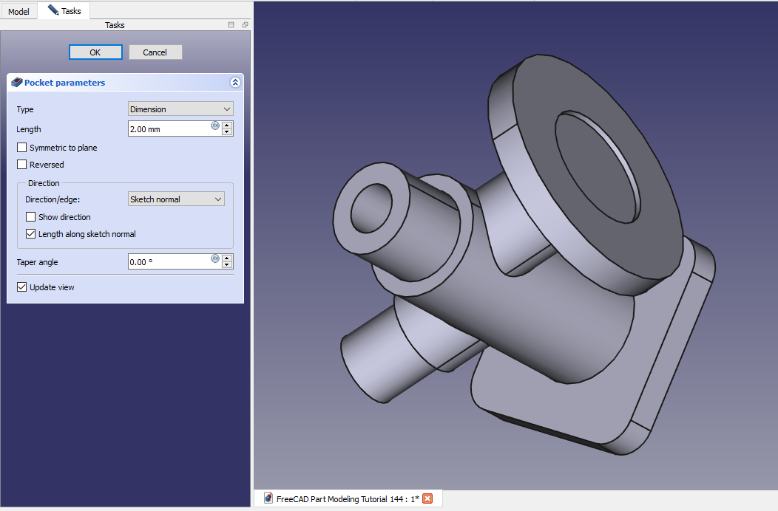The image size is (778, 511).
Task: Increase the Length value with up arrow
Action: (x=227, y=125)
